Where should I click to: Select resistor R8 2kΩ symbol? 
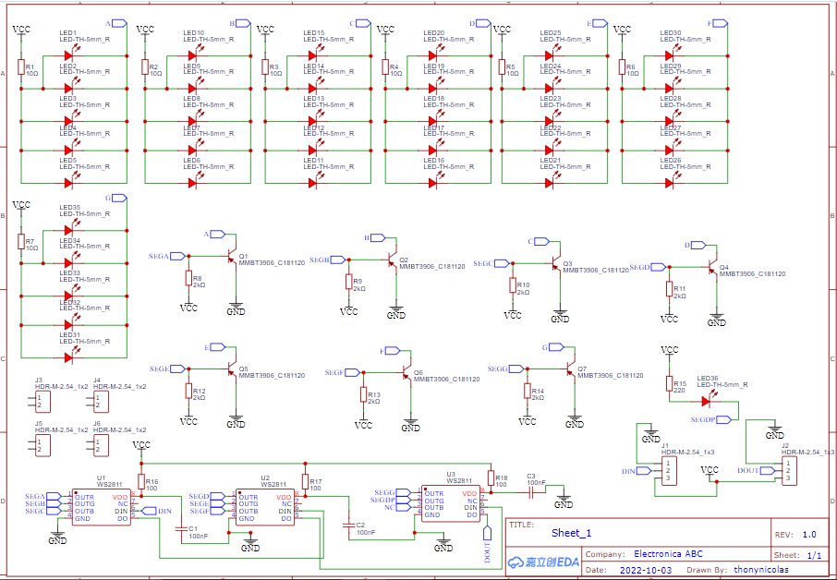pos(188,278)
